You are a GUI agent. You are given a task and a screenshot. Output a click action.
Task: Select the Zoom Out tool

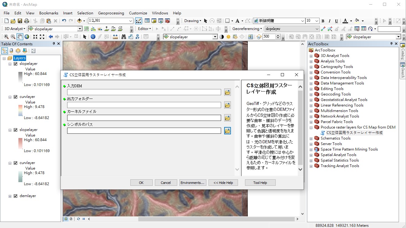click(13, 37)
